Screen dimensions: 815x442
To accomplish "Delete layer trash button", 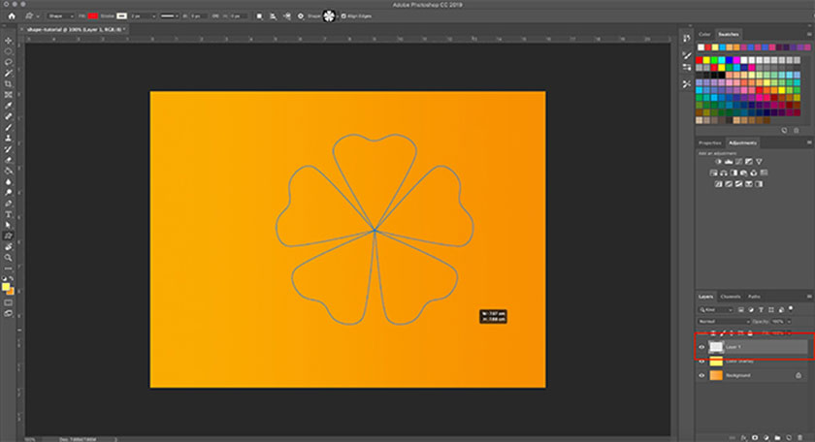I will pos(799,438).
